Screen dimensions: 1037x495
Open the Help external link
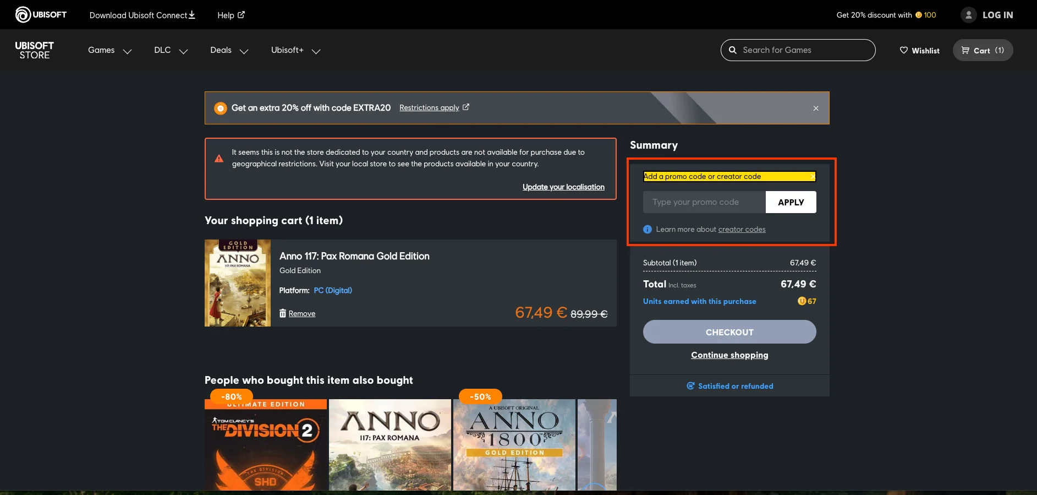pos(231,15)
